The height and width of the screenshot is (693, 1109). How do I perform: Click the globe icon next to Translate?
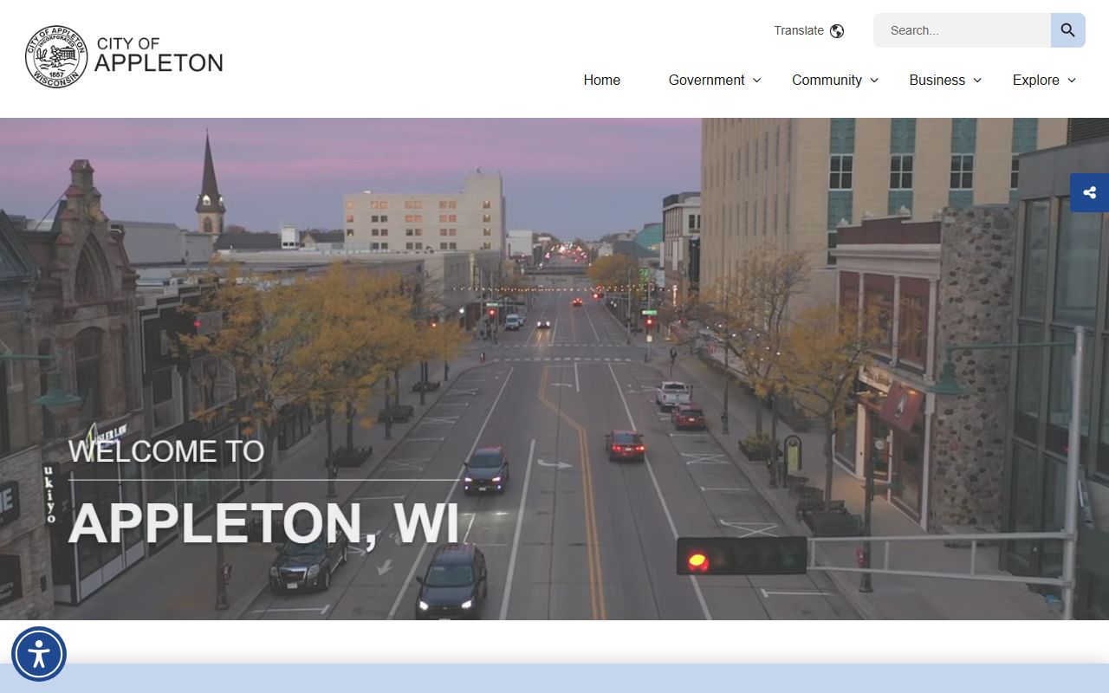(837, 31)
